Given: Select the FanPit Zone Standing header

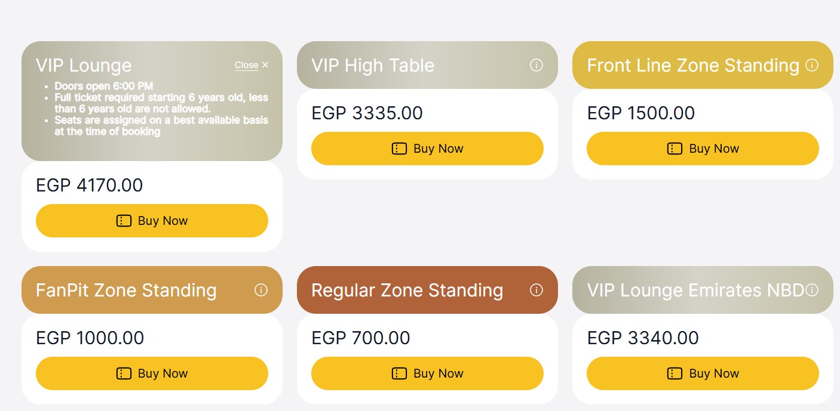Looking at the screenshot, I should [126, 291].
